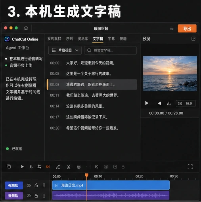Select transcript line 大家好，欢迎来到今天的视频
The width and height of the screenshot is (201, 202).
coord(90,63)
